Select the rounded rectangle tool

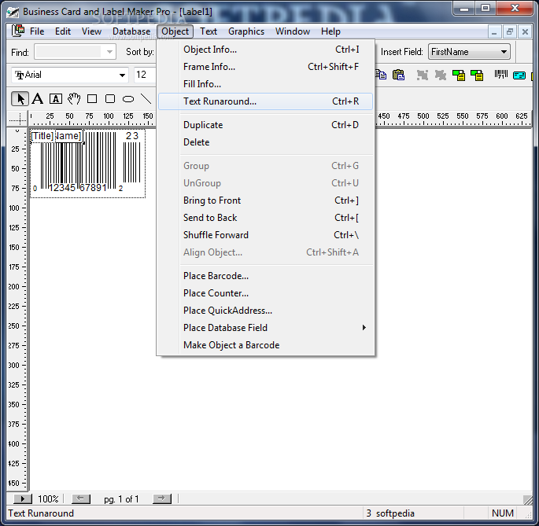click(110, 99)
